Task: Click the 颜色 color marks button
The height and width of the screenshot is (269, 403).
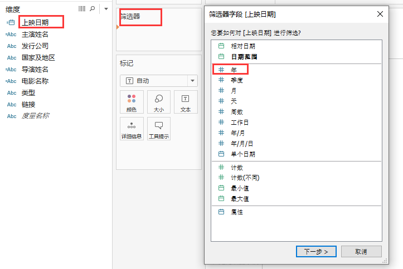Action: [132, 102]
